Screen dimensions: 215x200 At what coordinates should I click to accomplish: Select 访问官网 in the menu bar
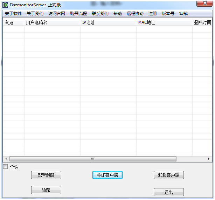(57, 14)
